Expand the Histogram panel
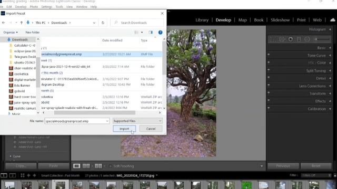 [330, 29]
